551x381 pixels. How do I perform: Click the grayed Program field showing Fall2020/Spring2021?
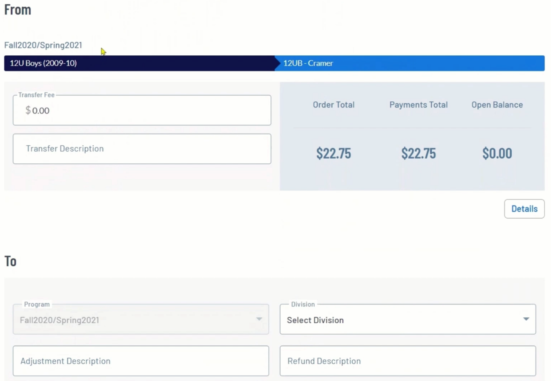pyautogui.click(x=141, y=319)
